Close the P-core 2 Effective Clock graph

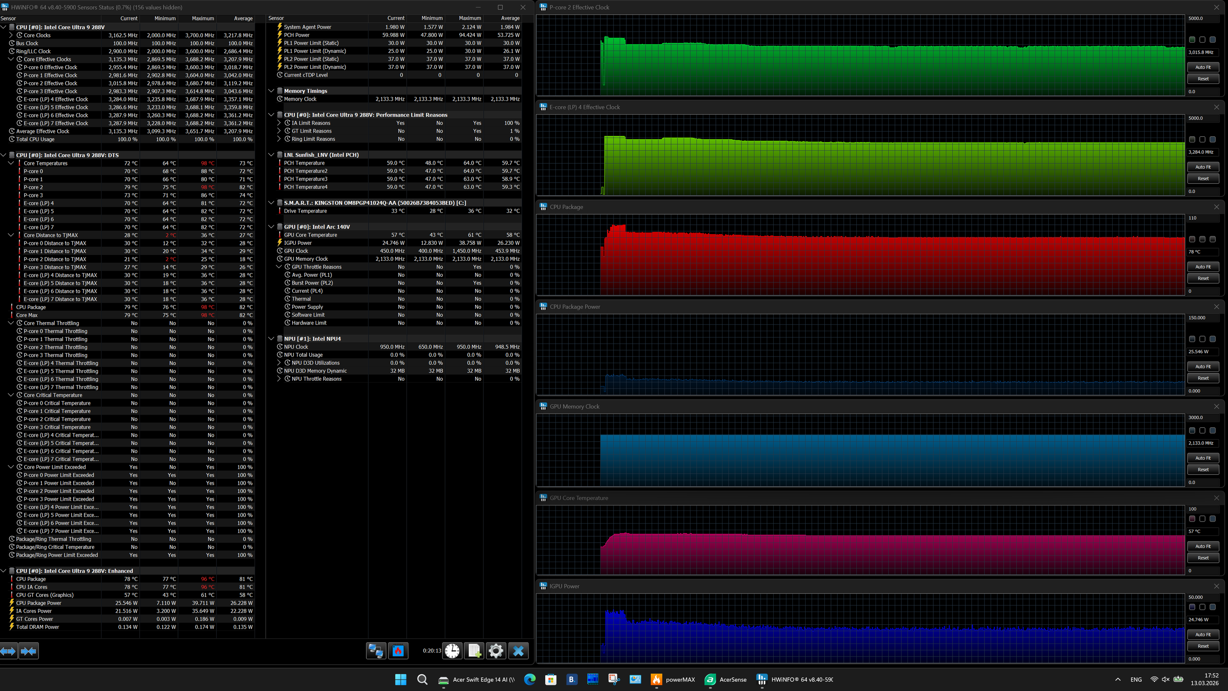tap(1216, 7)
